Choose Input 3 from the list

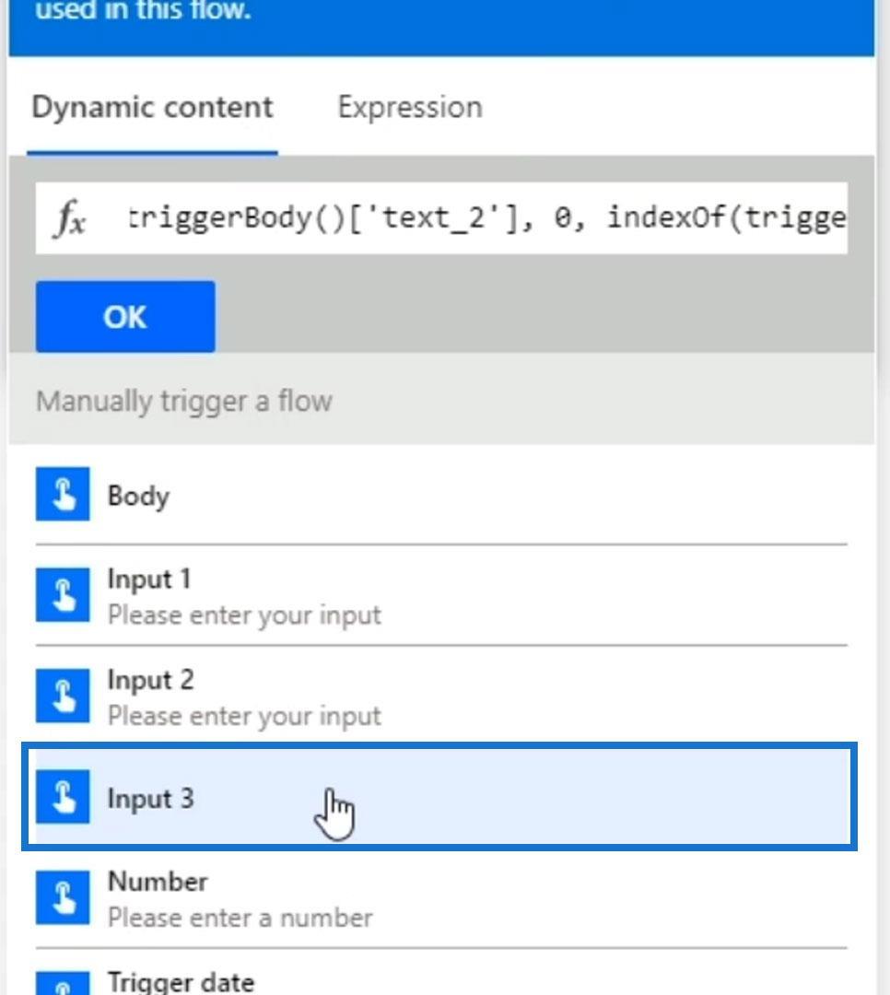click(x=439, y=797)
